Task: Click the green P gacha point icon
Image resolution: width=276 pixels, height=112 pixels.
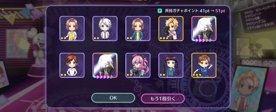Action: click(159, 11)
